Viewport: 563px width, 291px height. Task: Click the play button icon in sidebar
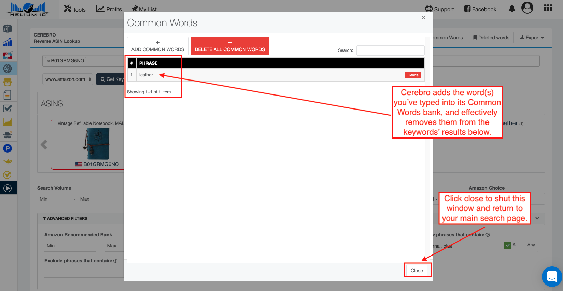coord(8,188)
